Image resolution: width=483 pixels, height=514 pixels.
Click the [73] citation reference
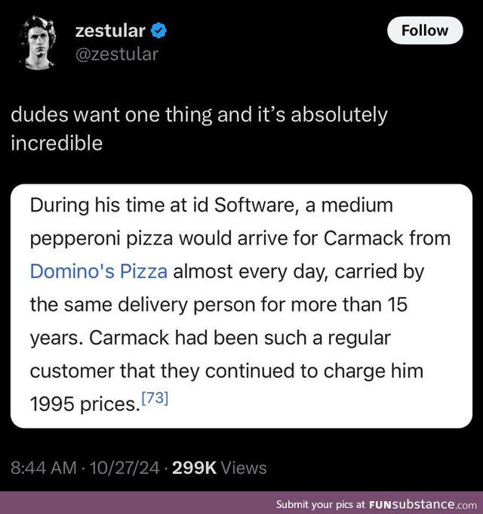(155, 398)
